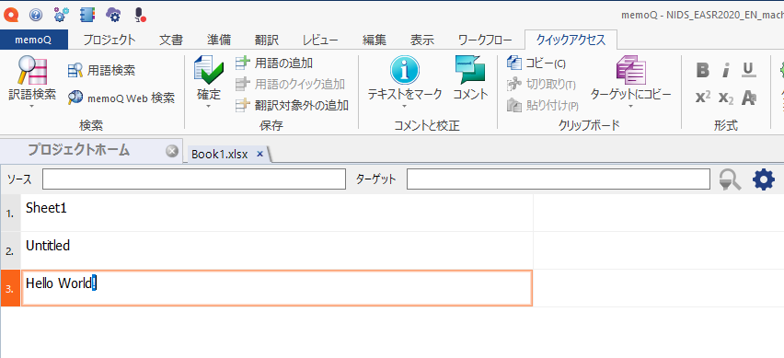Select クイックアクセス ribbon tab
The height and width of the screenshot is (358, 784).
tap(571, 40)
